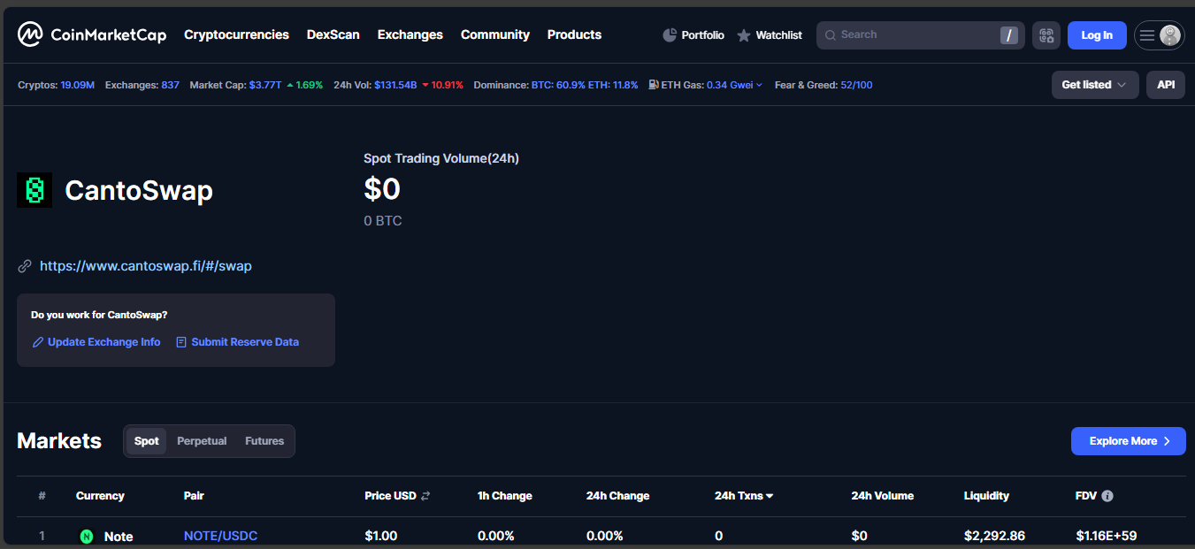Click the CantoSwap exchange logo

click(x=34, y=190)
